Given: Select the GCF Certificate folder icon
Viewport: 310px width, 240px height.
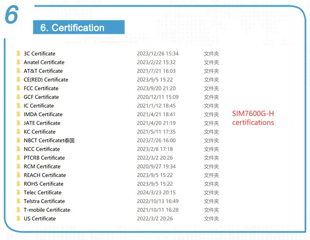Looking at the screenshot, I should pos(18,97).
